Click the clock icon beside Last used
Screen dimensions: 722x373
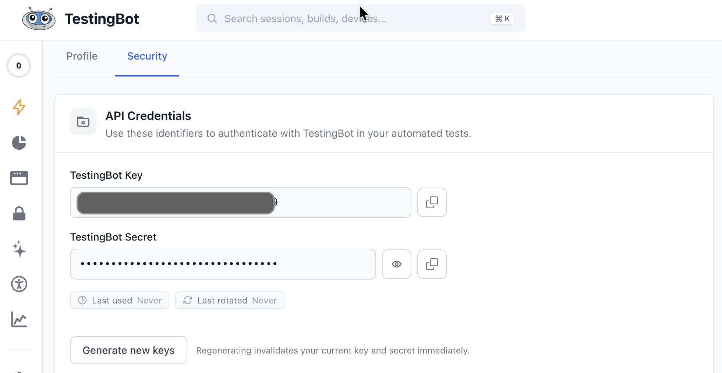coord(82,300)
